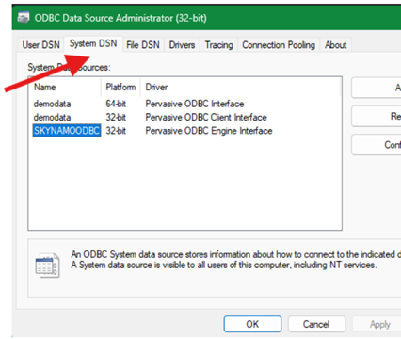Switch to the Tracing tab
Image resolution: width=401 pixels, height=339 pixels.
coord(218,45)
